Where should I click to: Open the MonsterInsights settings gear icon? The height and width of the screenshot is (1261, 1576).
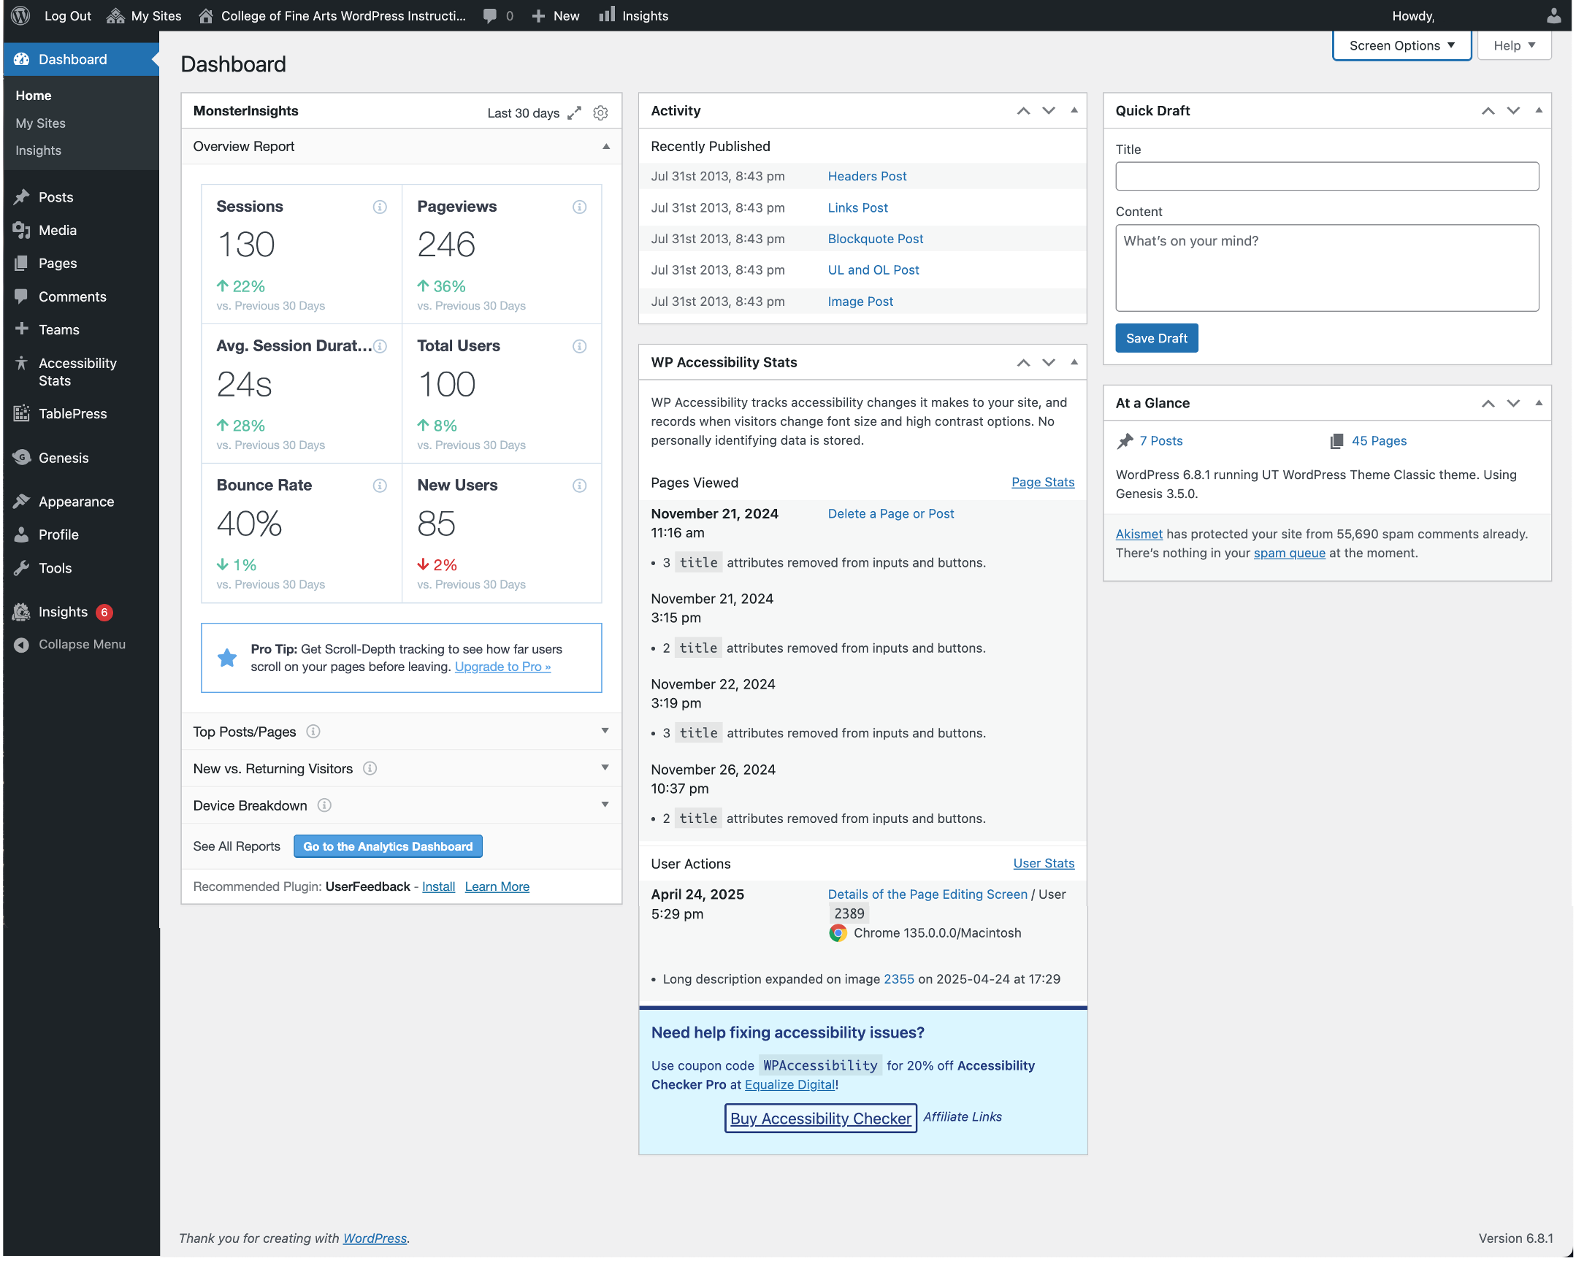click(600, 112)
